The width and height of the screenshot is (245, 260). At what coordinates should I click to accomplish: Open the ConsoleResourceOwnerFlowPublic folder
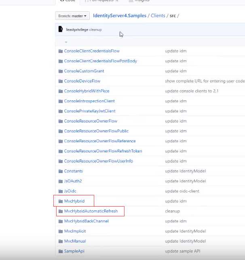click(96, 131)
